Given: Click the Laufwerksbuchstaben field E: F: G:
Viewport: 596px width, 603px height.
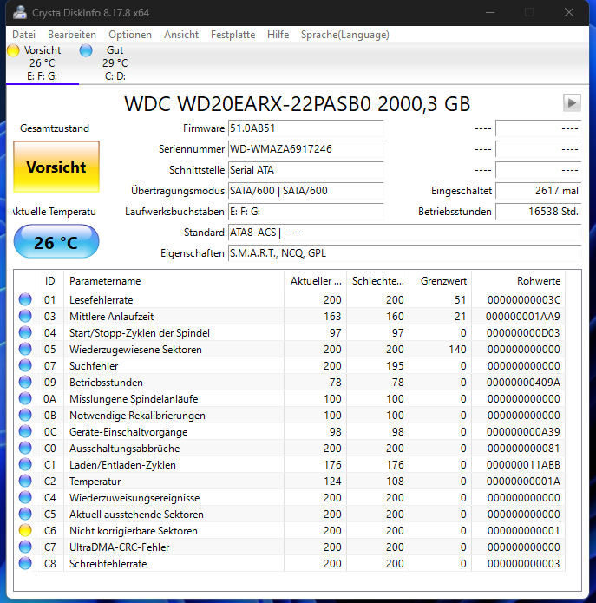Looking at the screenshot, I should point(305,212).
